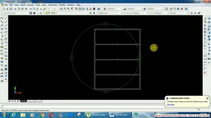The height and width of the screenshot is (118, 211).
Task: Toggle layer 0 on/off lightbulb
Action: coord(44,13)
